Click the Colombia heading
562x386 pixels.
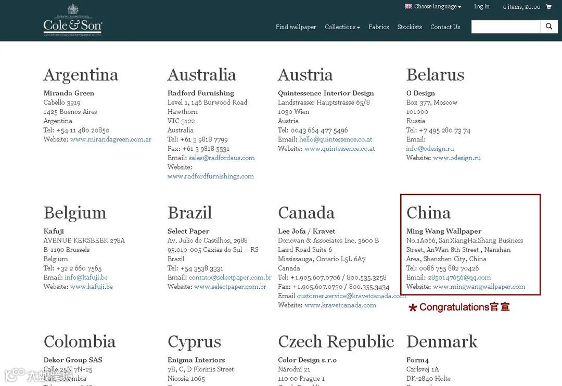[x=80, y=342]
